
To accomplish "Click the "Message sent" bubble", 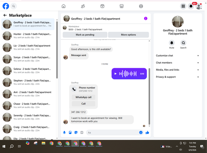I will (x=79, y=55).
